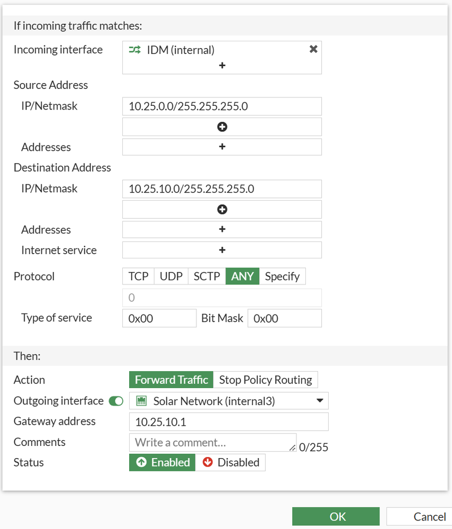Viewport: 452px width, 529px height.
Task: Select UDP protocol option
Action: pos(171,276)
